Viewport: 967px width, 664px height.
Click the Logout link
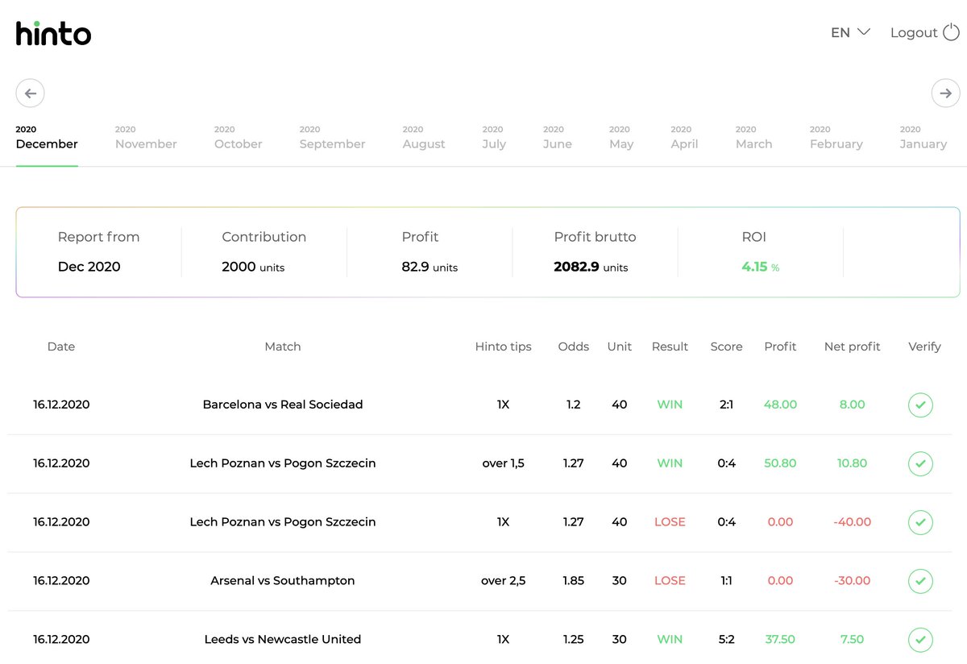pyautogui.click(x=914, y=32)
